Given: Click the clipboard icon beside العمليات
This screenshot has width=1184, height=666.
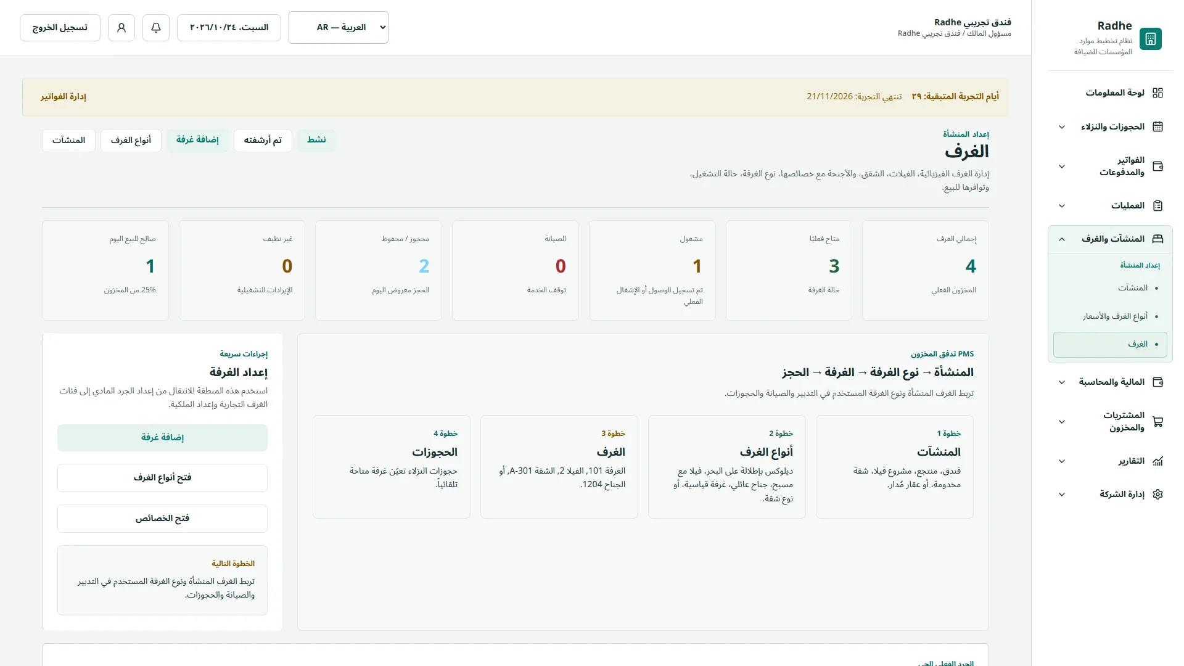Looking at the screenshot, I should (1157, 206).
